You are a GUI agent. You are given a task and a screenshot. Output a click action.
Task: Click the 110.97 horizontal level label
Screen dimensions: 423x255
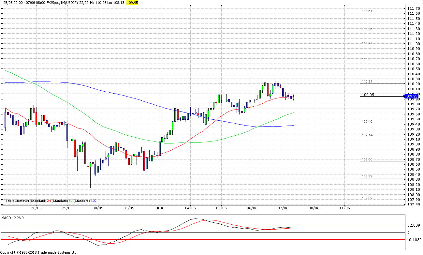point(367,43)
